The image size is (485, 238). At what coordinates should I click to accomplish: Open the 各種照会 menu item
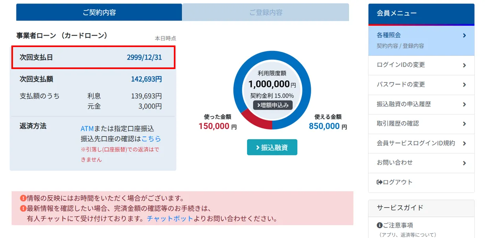pos(421,40)
